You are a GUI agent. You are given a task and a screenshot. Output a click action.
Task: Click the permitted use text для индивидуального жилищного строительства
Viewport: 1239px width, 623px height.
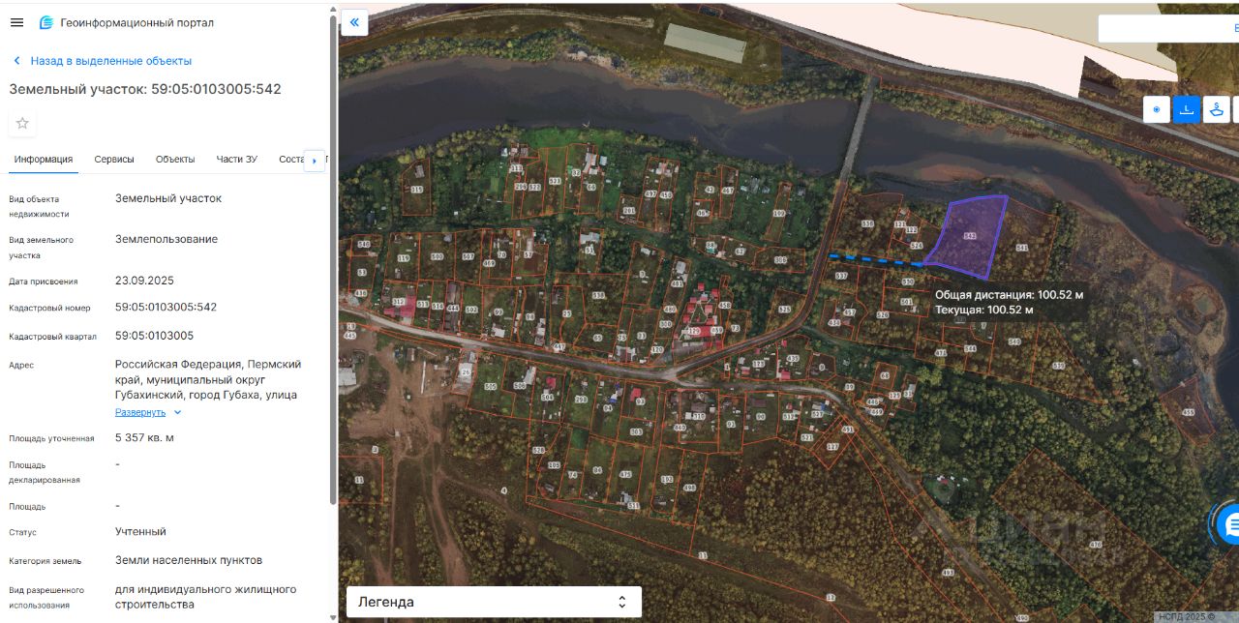(206, 596)
